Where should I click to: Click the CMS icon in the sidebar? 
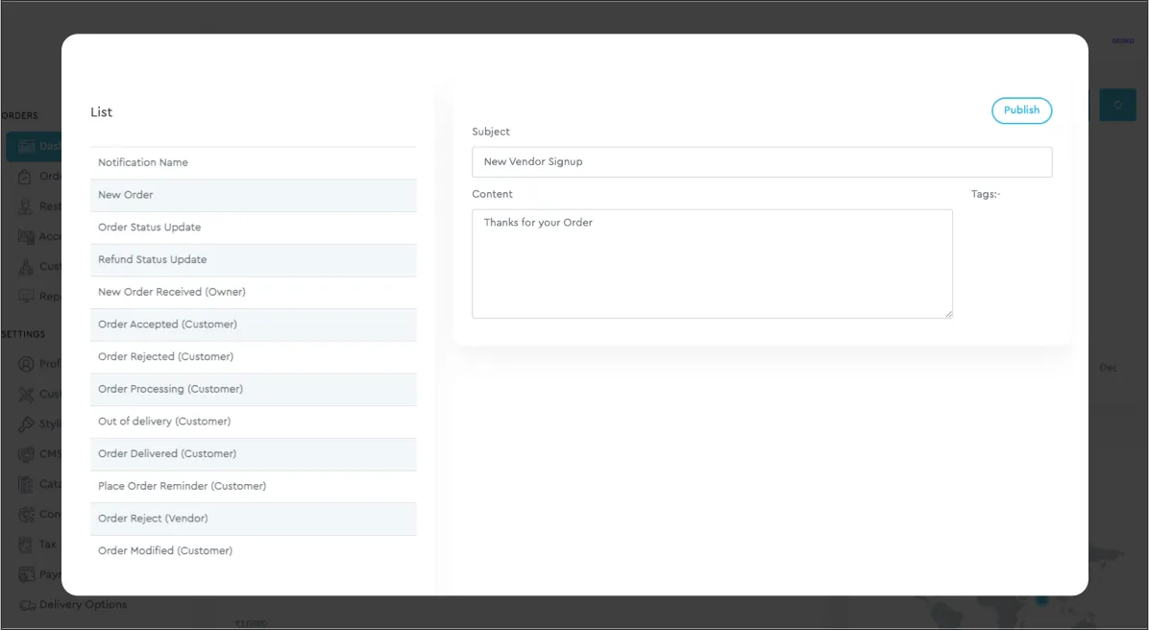click(26, 454)
